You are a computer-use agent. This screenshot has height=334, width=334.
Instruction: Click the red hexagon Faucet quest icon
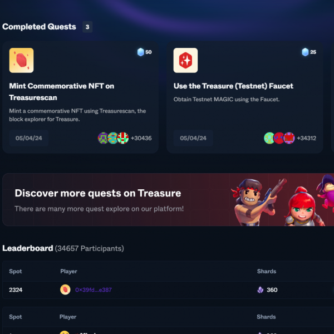tap(185, 60)
